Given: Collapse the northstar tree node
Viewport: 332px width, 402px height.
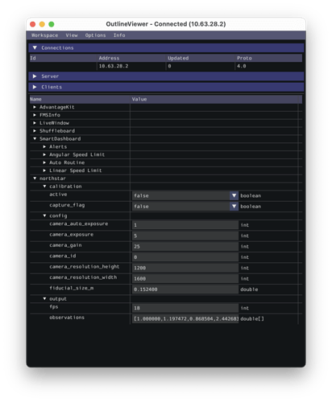Looking at the screenshot, I should (x=35, y=178).
